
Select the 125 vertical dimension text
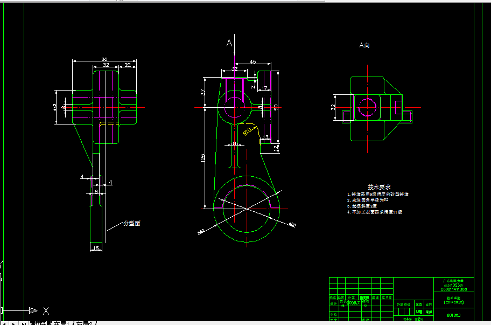[x=202, y=157]
